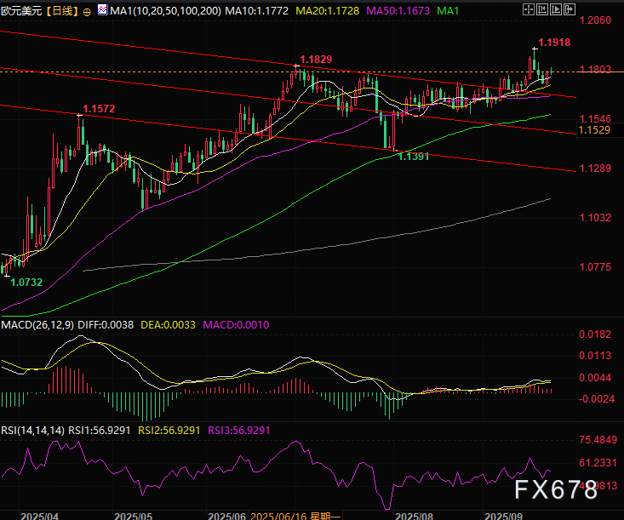Click the 1.1918 high price label
624x520 pixels.
click(x=554, y=42)
